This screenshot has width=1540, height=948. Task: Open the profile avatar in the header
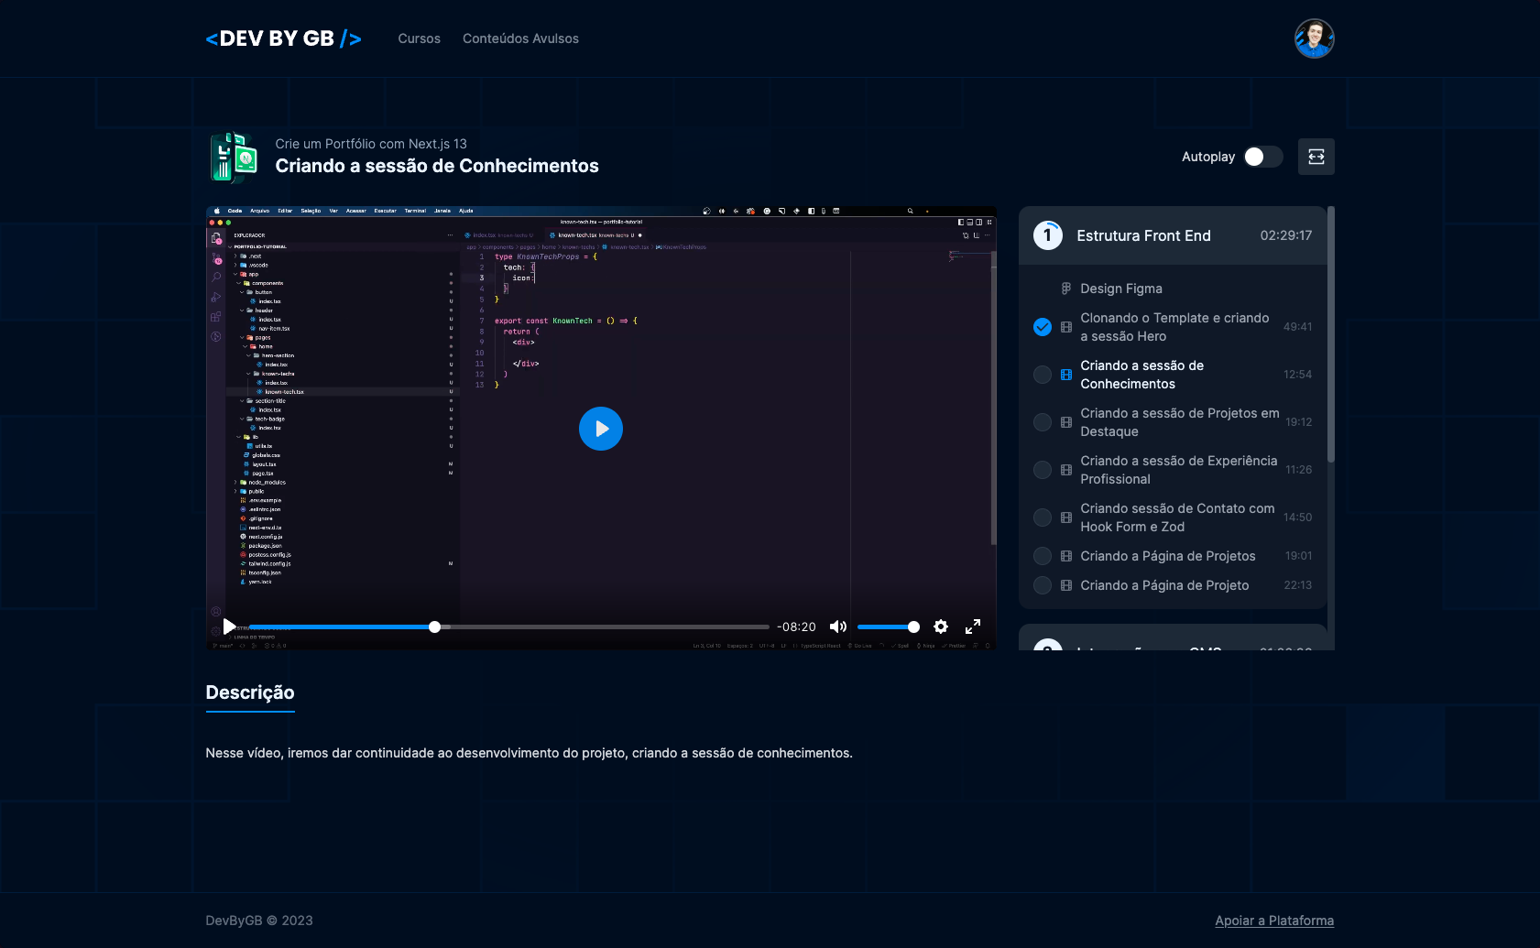1314,38
